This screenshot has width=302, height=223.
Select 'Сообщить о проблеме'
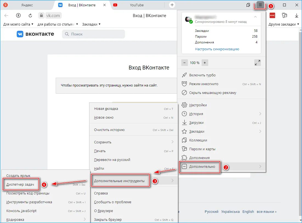134,202
